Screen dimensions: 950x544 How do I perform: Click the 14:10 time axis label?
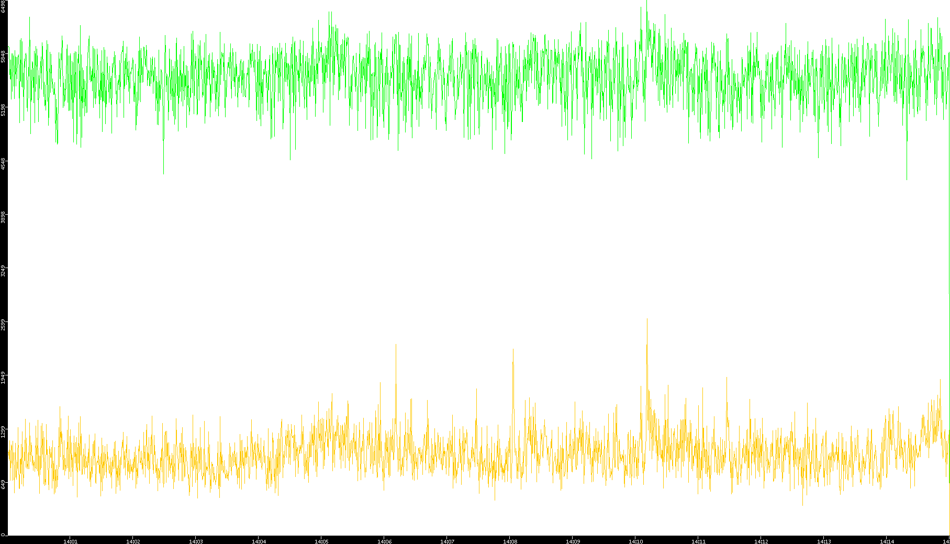pos(635,541)
